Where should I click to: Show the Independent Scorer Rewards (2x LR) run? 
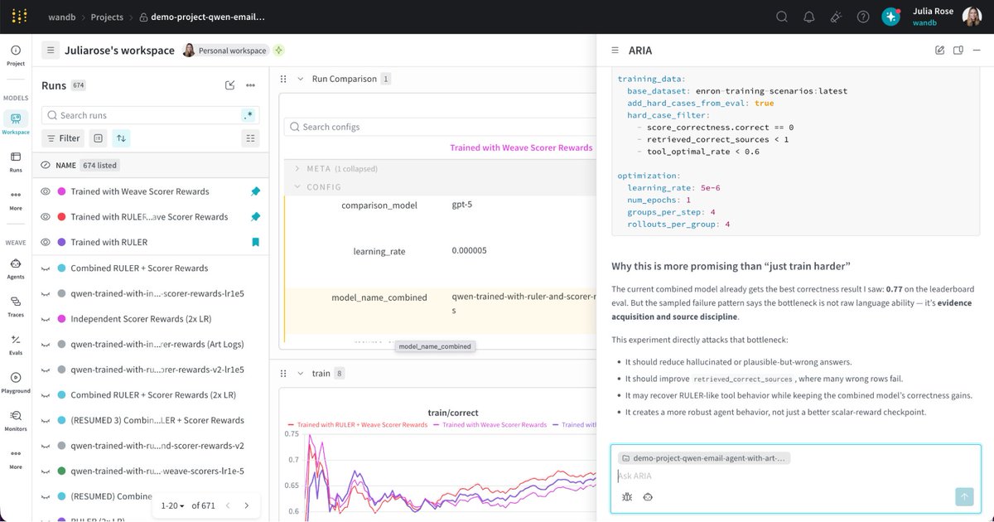pos(46,319)
